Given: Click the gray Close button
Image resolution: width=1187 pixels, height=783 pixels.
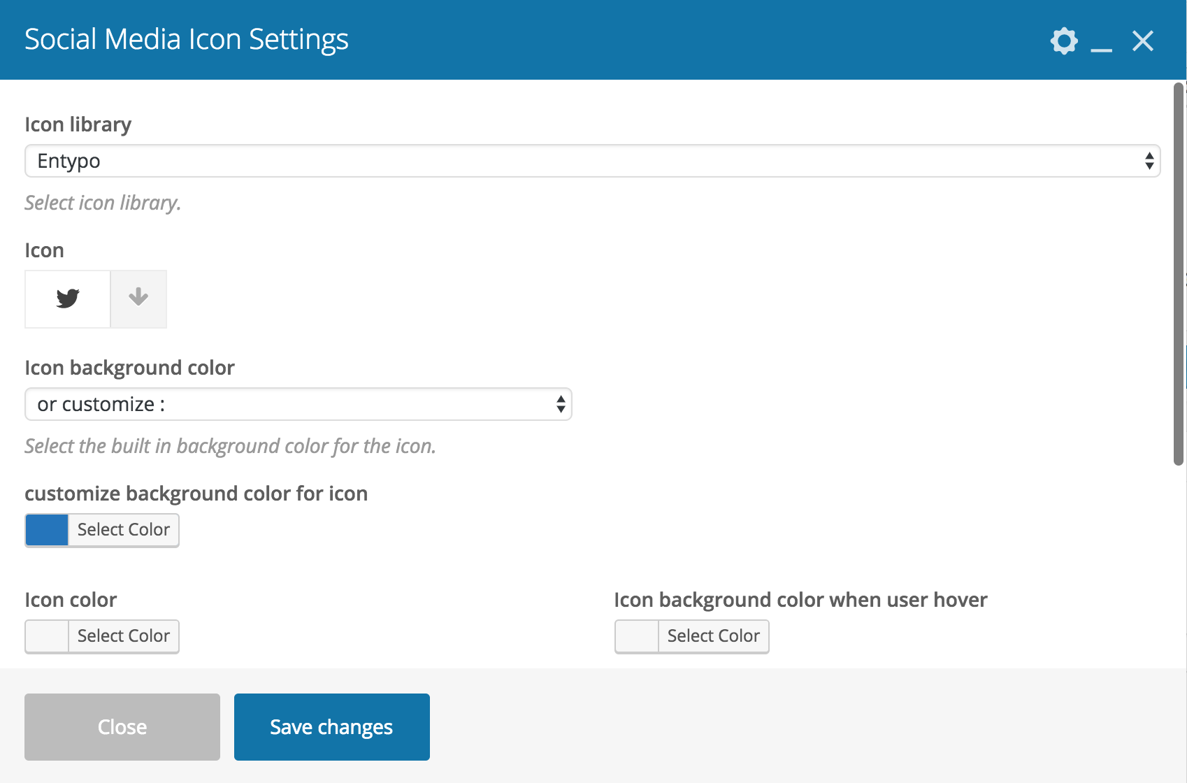Looking at the screenshot, I should (x=122, y=727).
